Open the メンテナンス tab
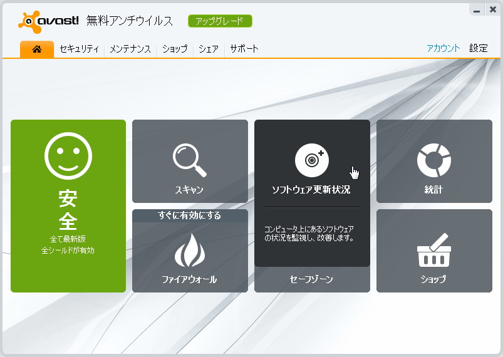503x357 pixels. coord(130,49)
